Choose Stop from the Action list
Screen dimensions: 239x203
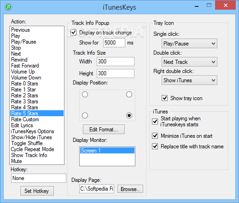click(37, 48)
